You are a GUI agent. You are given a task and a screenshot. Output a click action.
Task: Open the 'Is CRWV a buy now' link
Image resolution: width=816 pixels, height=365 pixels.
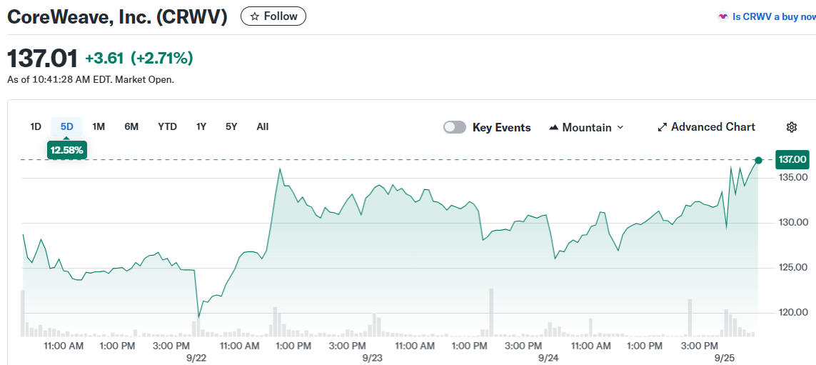[x=774, y=16]
